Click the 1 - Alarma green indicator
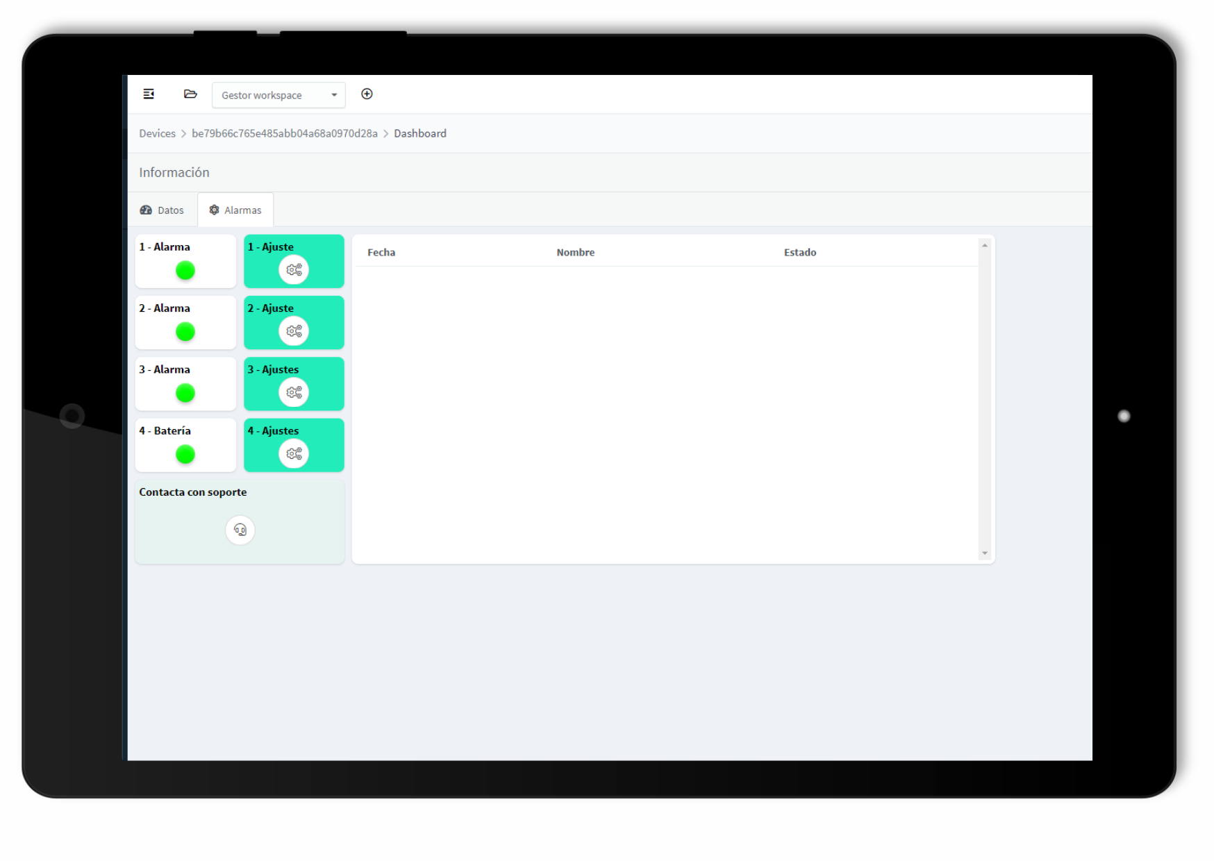Screen dimensions: 1214x861 click(x=185, y=270)
